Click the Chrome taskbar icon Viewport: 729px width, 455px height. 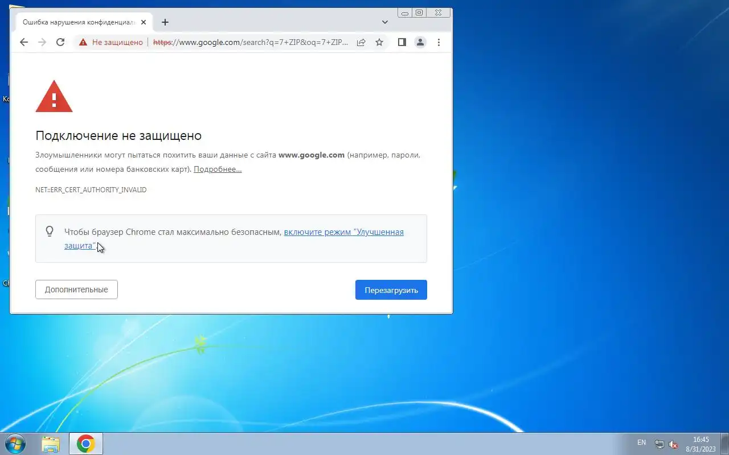click(x=86, y=444)
